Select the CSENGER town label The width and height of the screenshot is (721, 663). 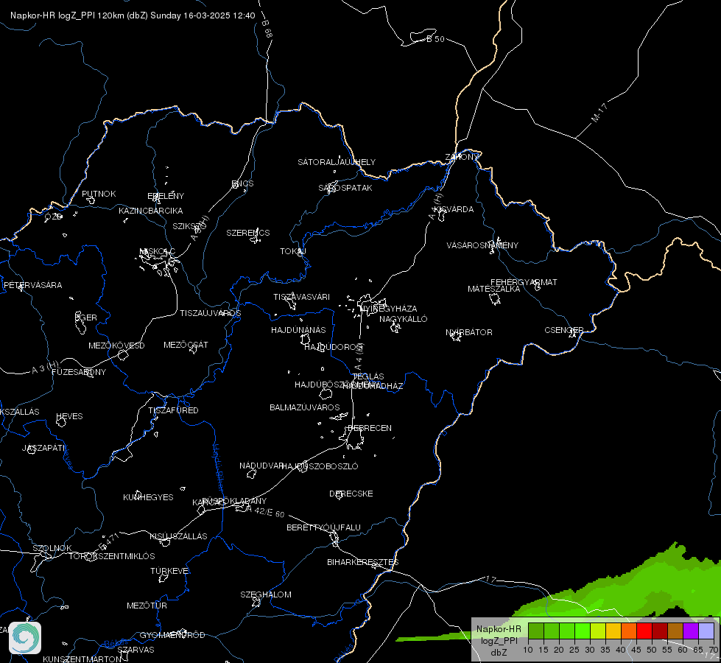[x=563, y=330]
